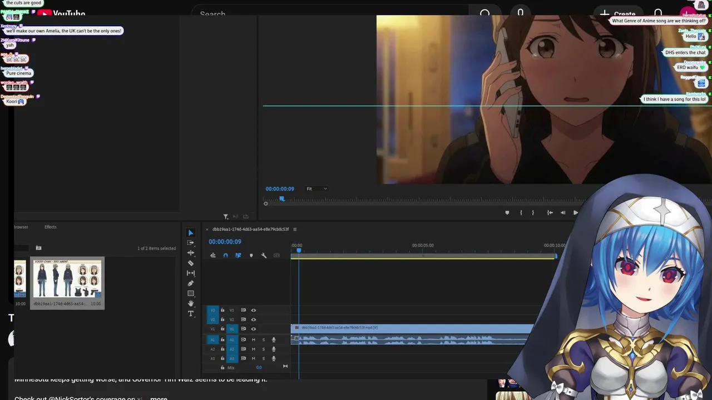Toggle lock on track V3

[222, 311]
